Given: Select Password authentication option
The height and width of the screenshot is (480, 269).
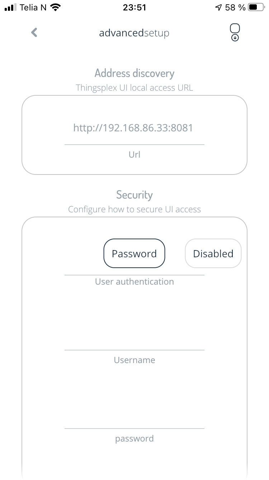Looking at the screenshot, I should click(134, 253).
